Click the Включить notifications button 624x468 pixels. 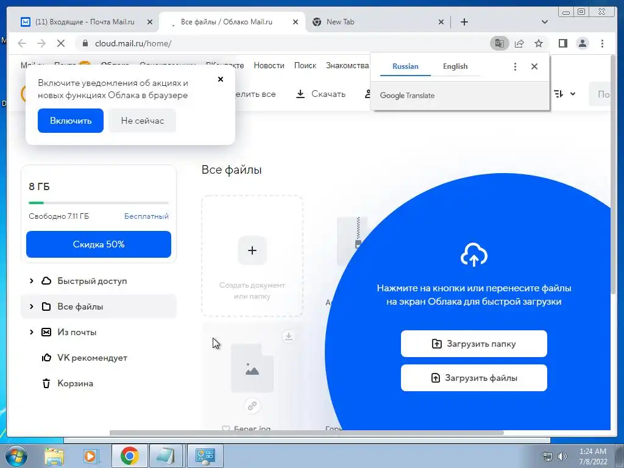click(71, 121)
